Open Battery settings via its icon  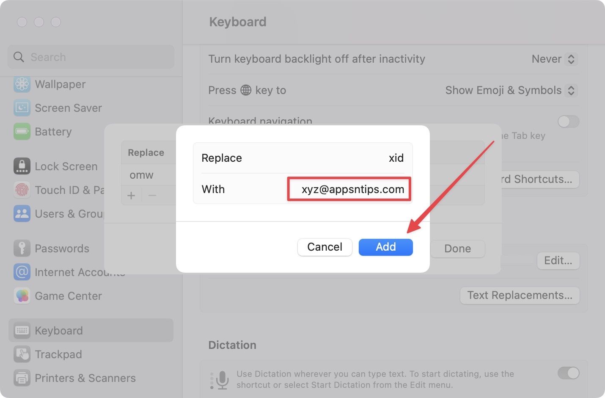[22, 132]
